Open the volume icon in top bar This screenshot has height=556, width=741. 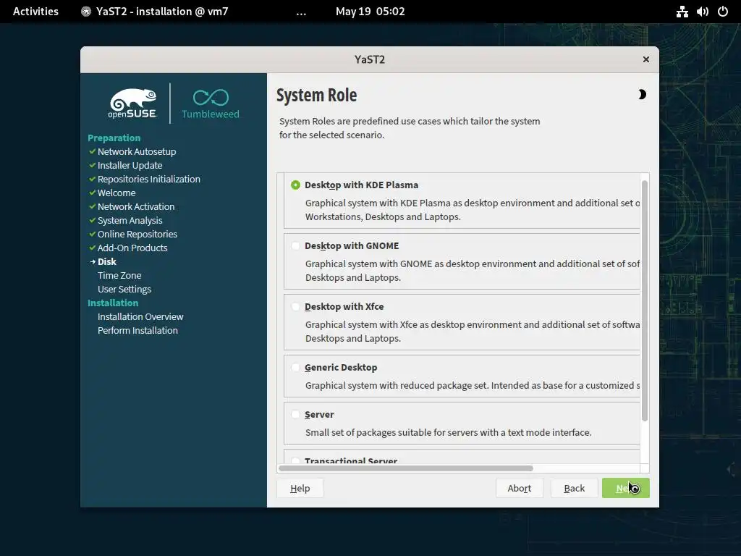tap(702, 12)
